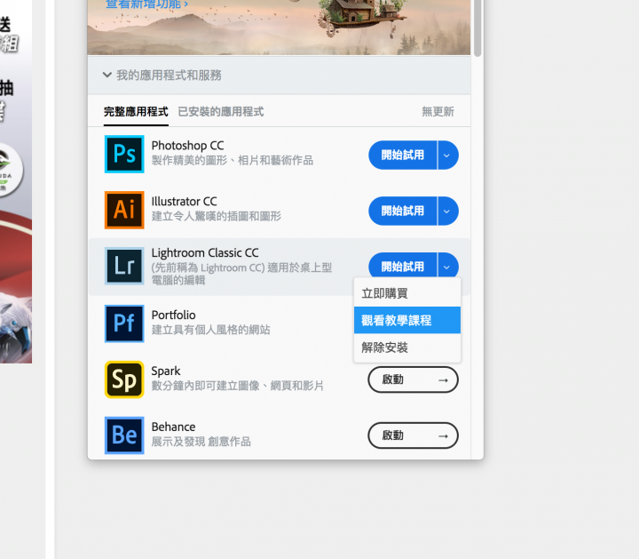Click description 建立具有個人風格的網站
This screenshot has width=639, height=559.
[x=210, y=330]
